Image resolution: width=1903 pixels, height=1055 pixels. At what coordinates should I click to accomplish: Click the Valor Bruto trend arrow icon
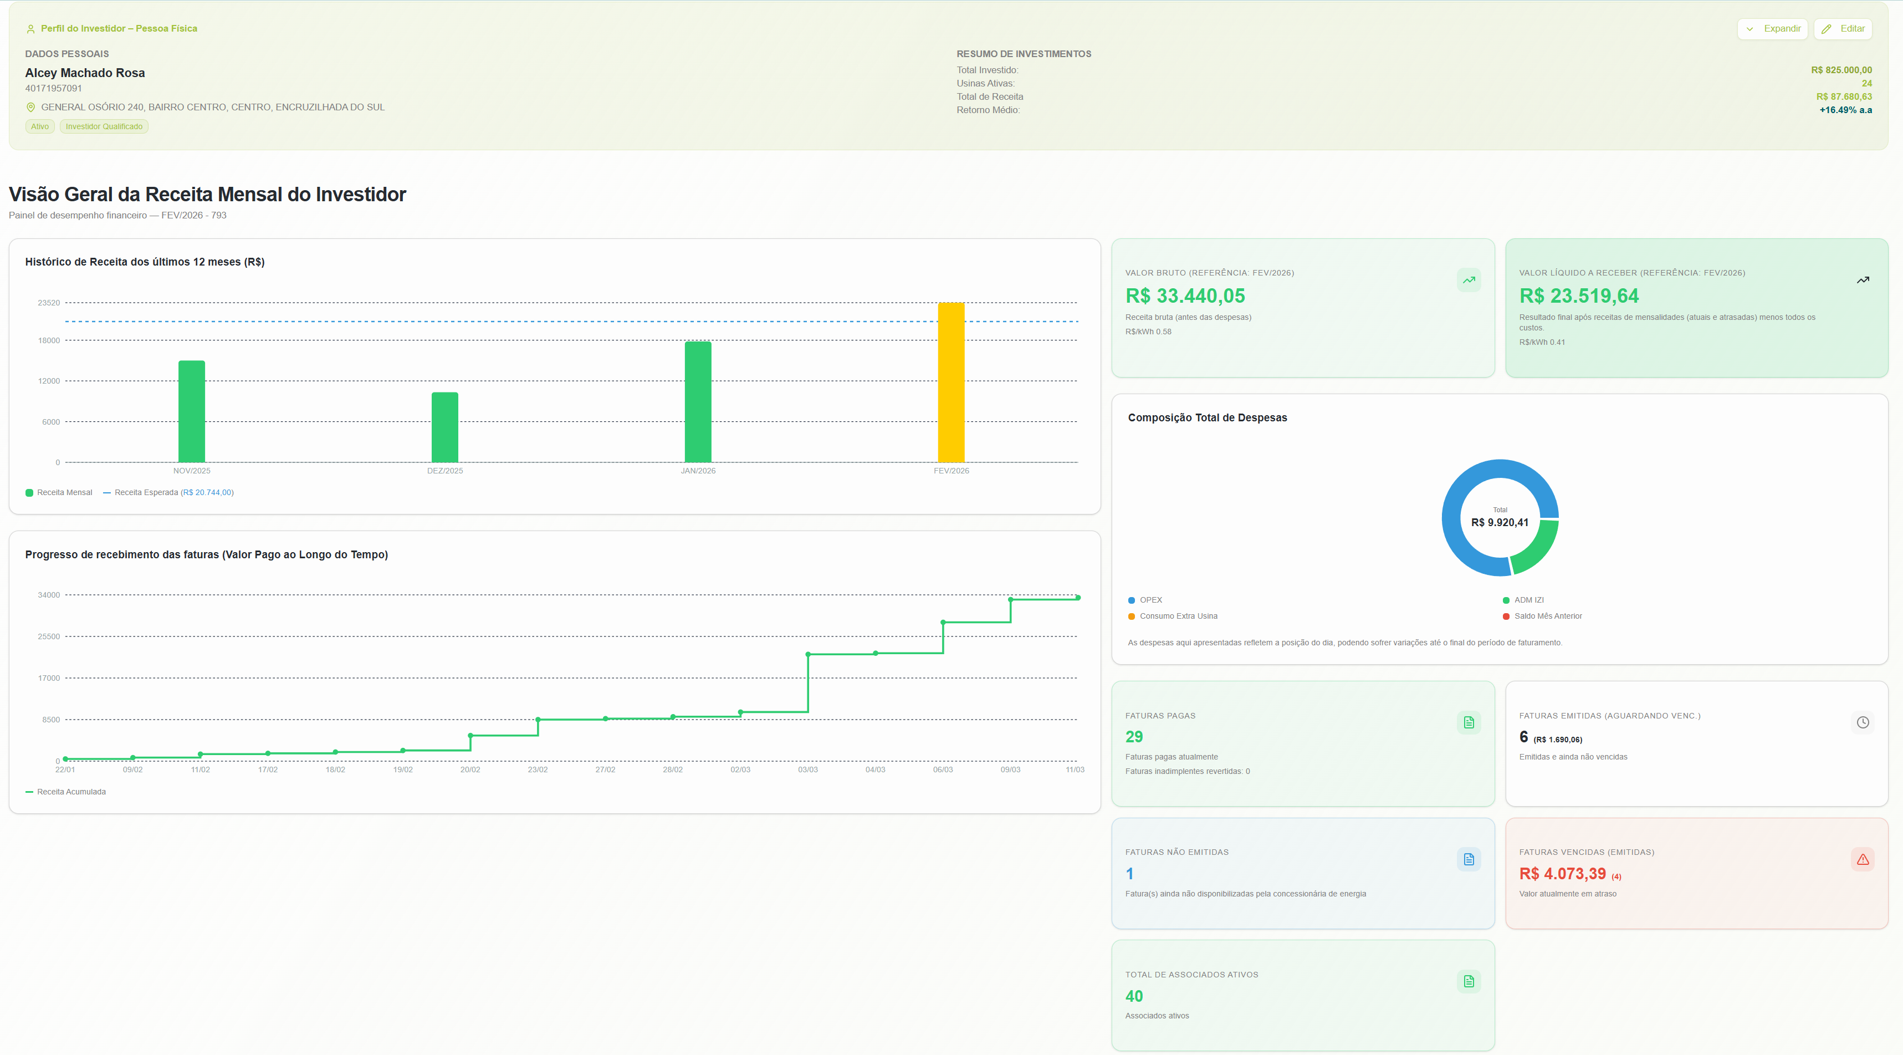coord(1469,280)
